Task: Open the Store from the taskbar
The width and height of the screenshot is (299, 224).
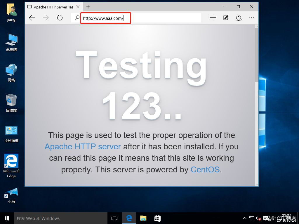Action: [x=157, y=218]
